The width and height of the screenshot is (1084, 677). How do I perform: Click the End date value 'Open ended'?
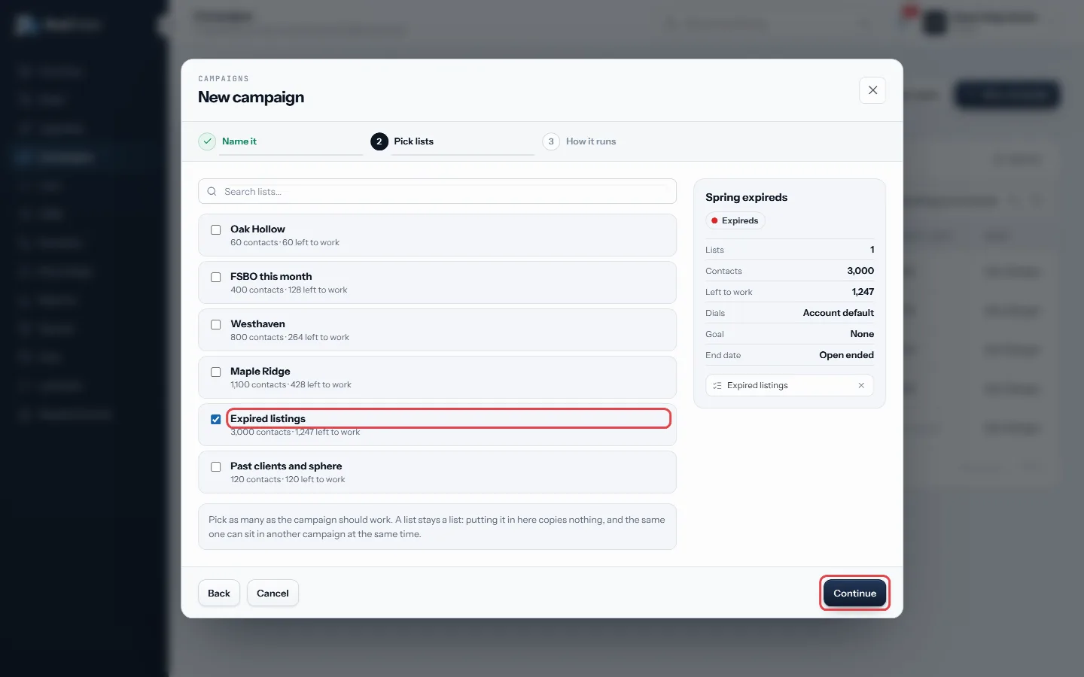pos(846,355)
